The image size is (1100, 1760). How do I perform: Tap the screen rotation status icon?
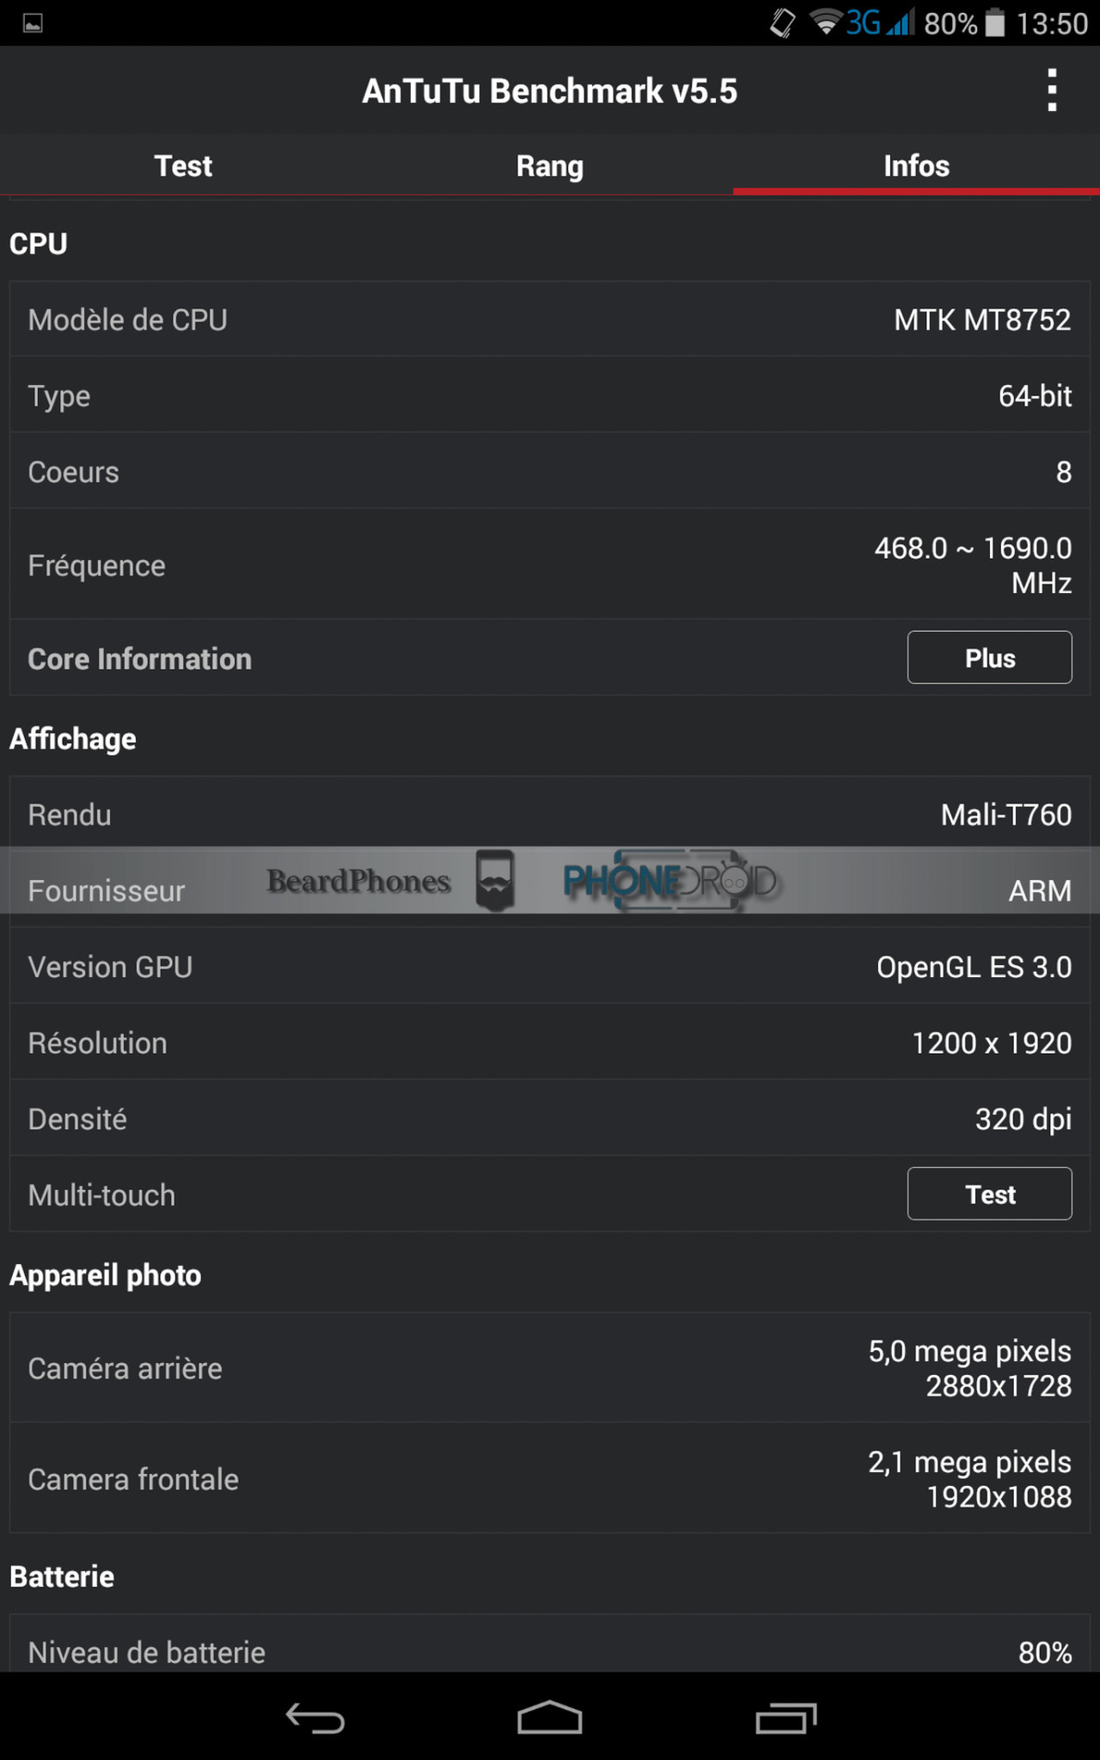click(783, 23)
